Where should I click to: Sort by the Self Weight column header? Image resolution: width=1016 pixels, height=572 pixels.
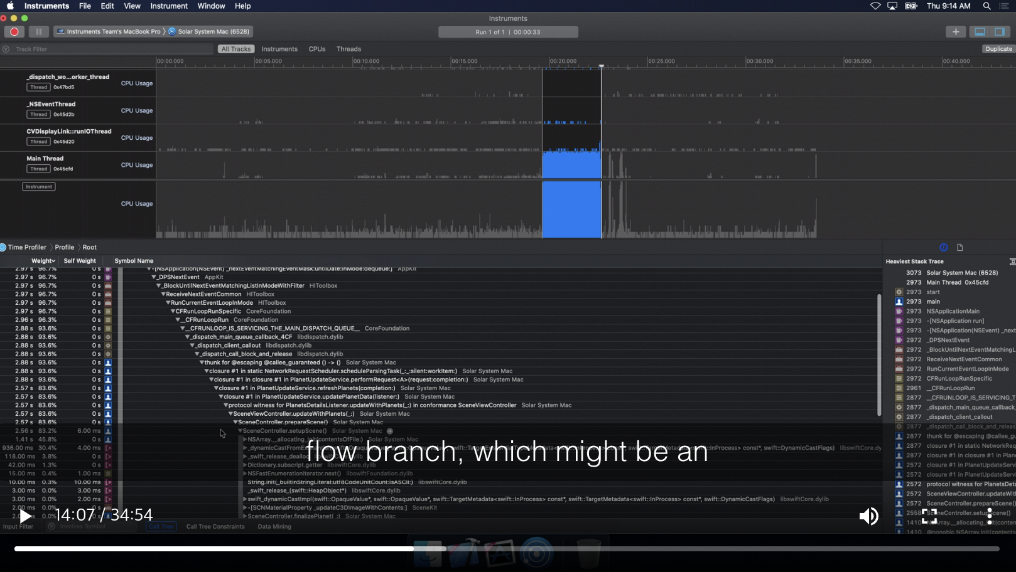(80, 261)
